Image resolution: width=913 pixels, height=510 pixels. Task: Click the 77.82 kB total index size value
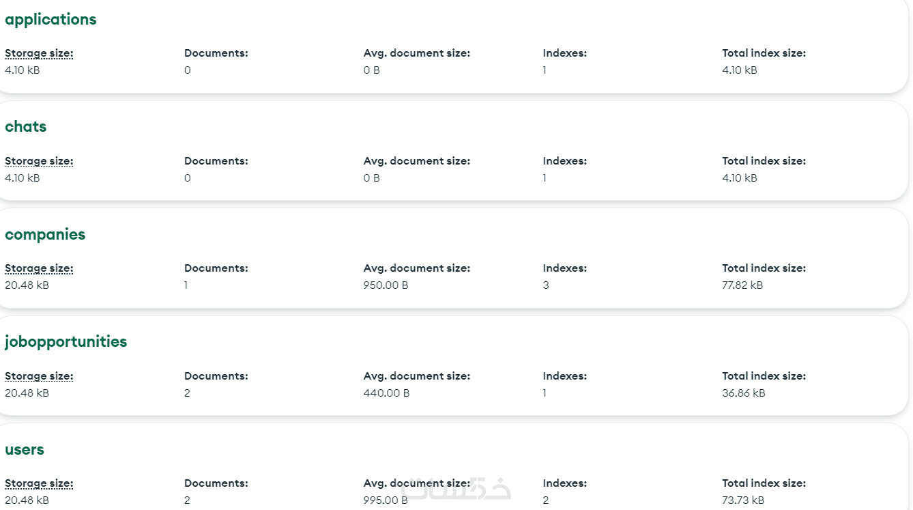point(742,285)
